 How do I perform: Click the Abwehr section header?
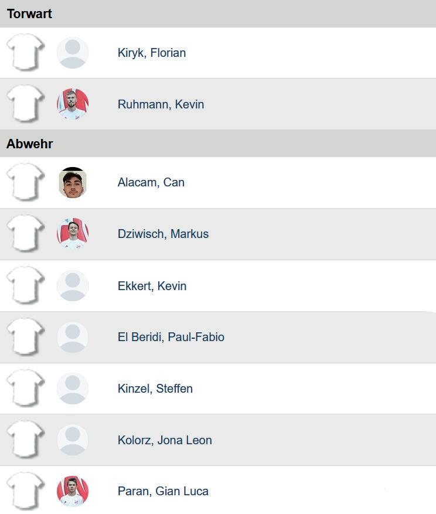(x=30, y=144)
